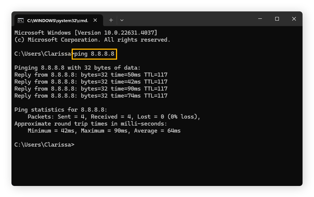
Task: Expand the new tab profile dropdown chevron
Action: [x=122, y=20]
